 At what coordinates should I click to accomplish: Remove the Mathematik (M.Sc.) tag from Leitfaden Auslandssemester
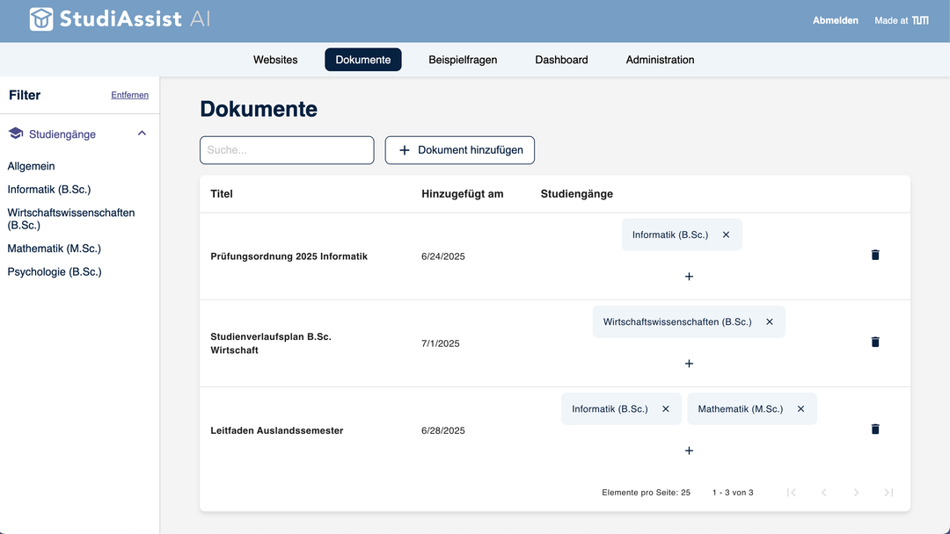tap(800, 408)
